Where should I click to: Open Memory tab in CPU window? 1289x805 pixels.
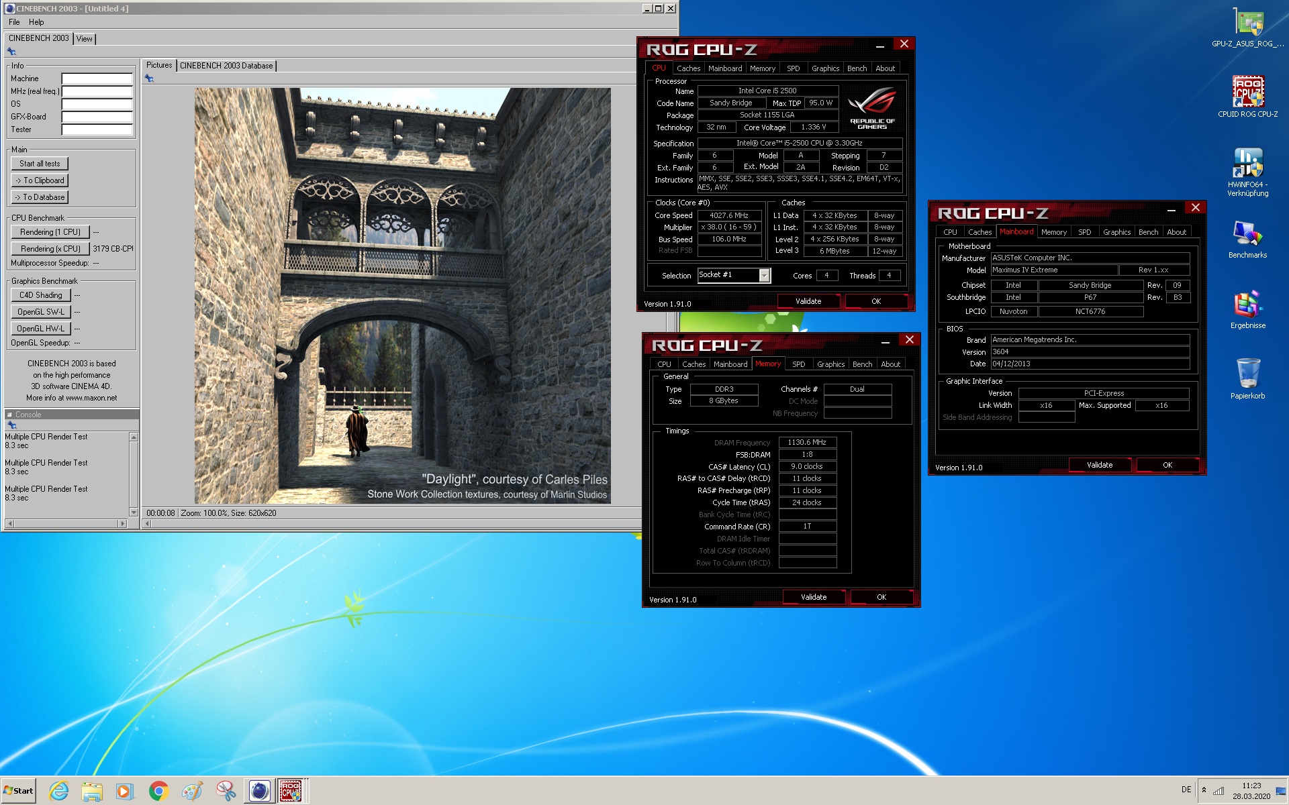[762, 68]
